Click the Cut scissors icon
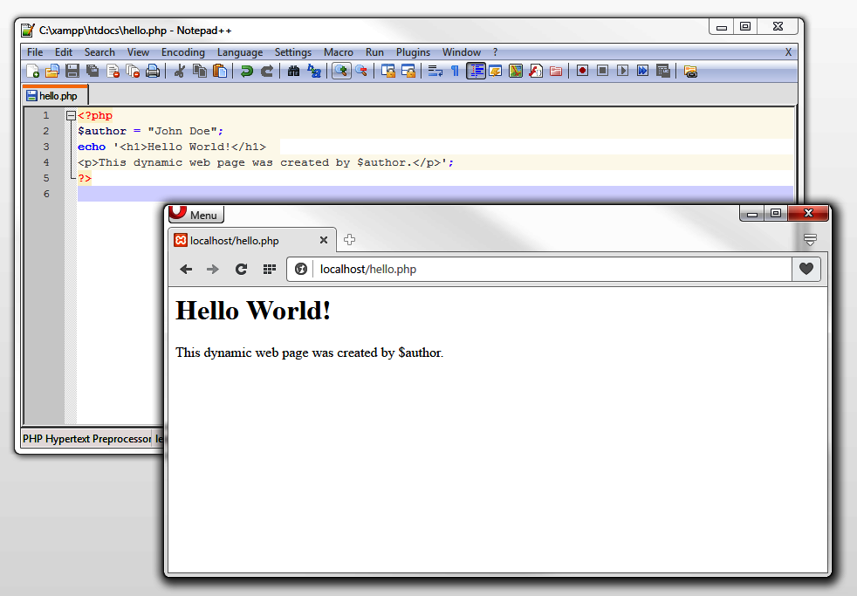857x596 pixels. (180, 72)
